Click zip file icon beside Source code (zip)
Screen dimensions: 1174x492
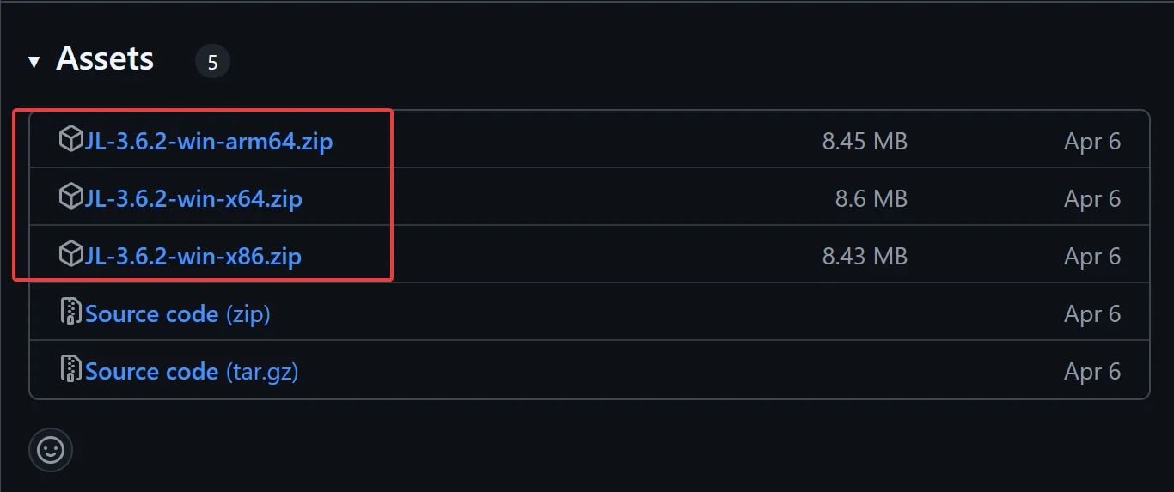tap(70, 313)
